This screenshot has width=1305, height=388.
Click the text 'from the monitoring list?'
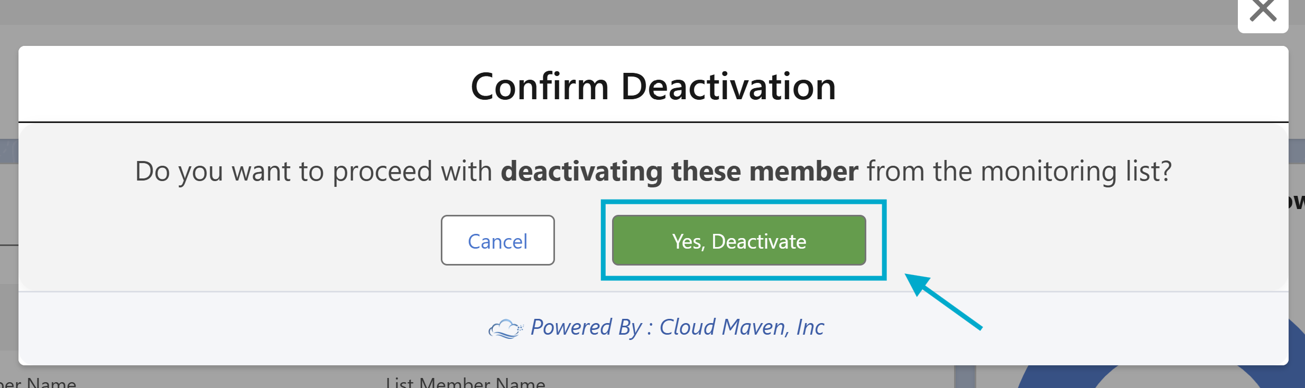(x=1020, y=172)
